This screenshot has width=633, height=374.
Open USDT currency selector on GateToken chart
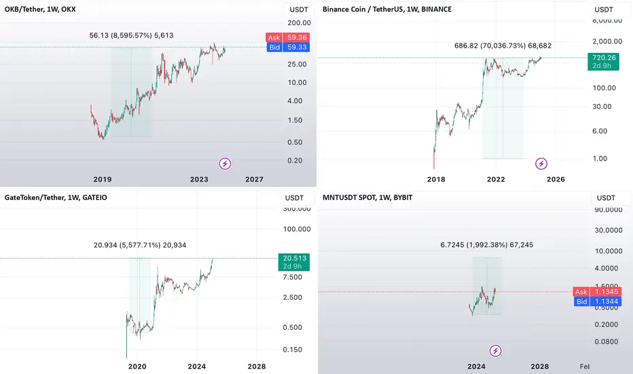294,198
